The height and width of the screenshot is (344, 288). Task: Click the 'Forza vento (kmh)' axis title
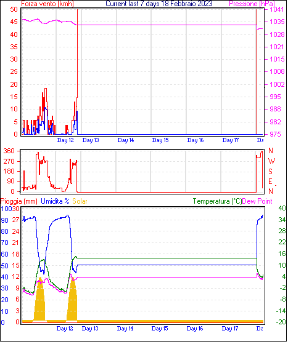[x=47, y=4]
